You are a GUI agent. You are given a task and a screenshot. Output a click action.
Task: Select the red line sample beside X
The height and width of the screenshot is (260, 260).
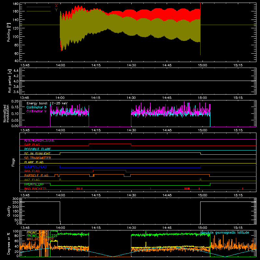click(x=39, y=7)
